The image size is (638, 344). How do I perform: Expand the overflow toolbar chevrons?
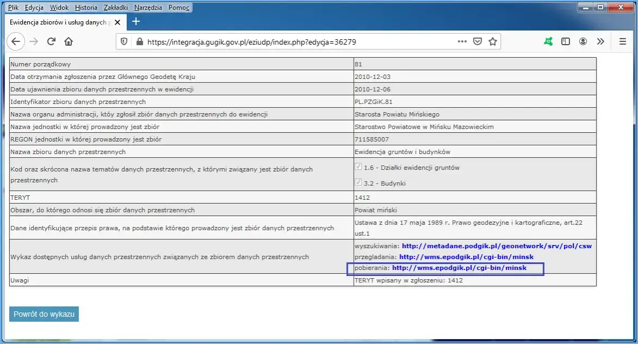600,41
